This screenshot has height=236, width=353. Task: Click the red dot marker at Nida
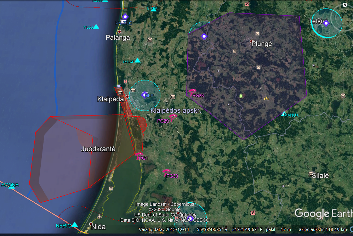point(91,224)
